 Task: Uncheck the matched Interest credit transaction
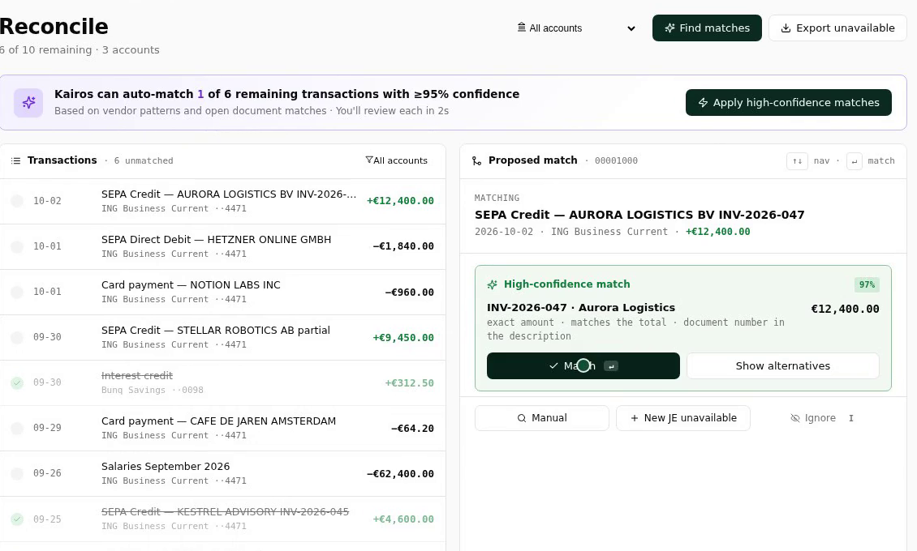pos(17,383)
